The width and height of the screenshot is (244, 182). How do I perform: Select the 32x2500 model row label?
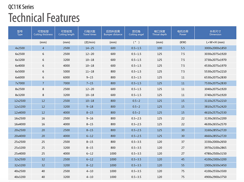(x=20, y=159)
